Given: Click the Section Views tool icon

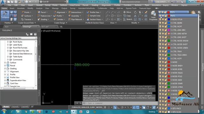Looking at the screenshot, I should (x=88, y=19).
